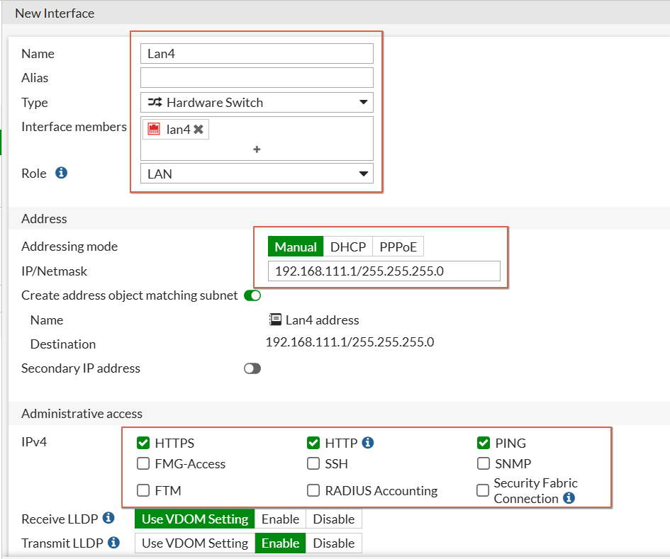Set Receive LLDP to Use VDOM Setting
This screenshot has height=559, width=670.
[195, 519]
